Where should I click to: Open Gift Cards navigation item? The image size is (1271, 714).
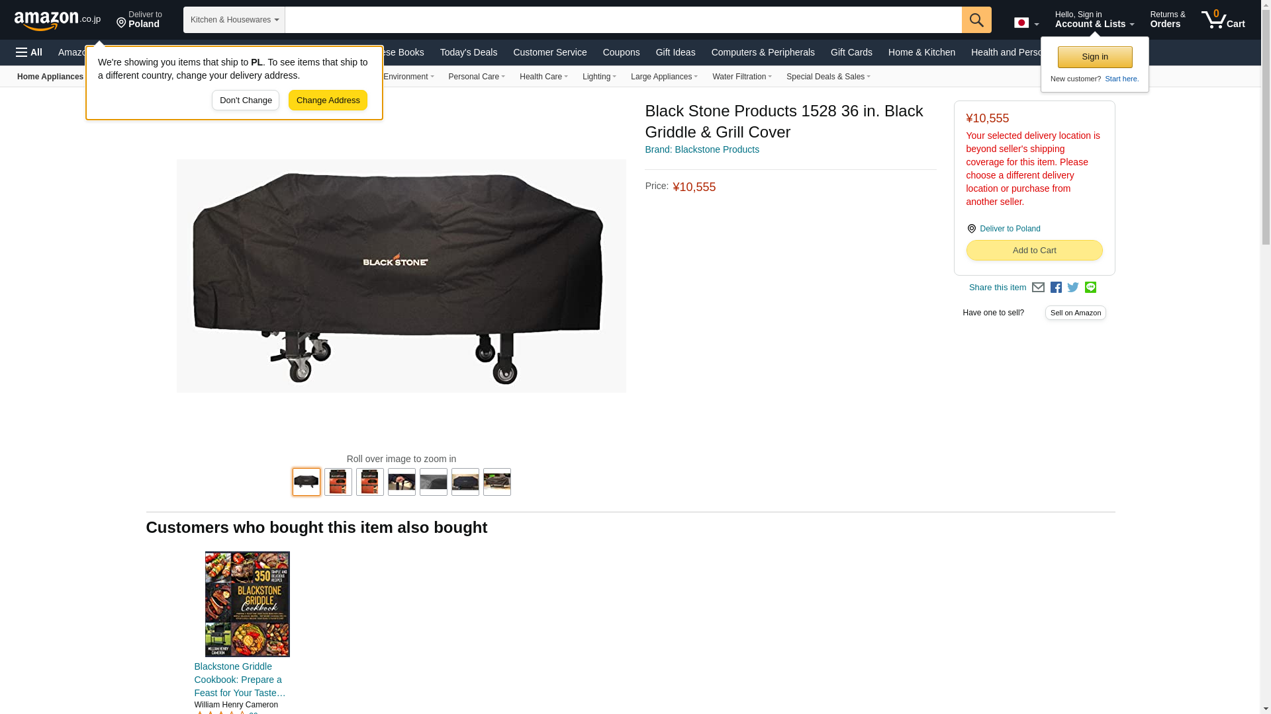[x=851, y=52]
